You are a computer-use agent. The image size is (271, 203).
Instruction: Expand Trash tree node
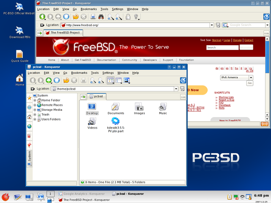(35, 115)
